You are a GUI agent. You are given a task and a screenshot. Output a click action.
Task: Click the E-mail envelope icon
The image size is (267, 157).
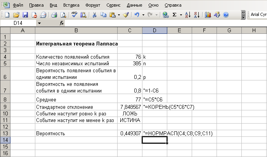(43, 15)
